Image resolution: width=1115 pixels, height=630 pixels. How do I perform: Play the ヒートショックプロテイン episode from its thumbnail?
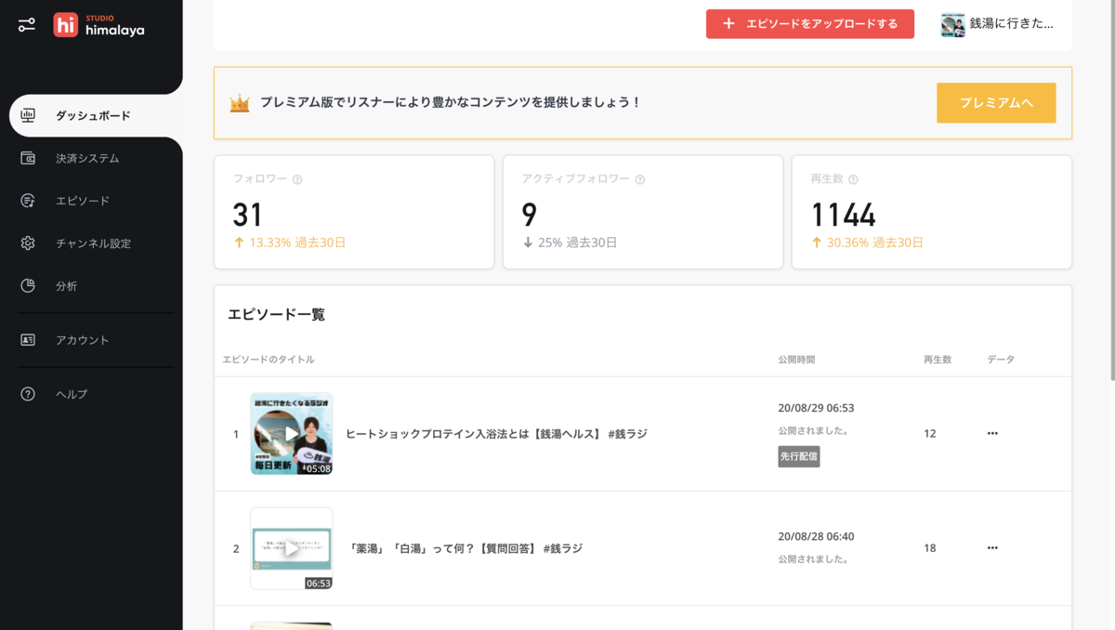point(291,433)
